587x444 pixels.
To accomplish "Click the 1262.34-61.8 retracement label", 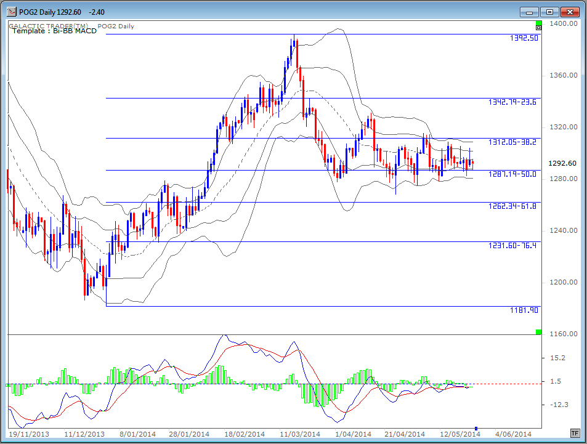I will [x=512, y=206].
